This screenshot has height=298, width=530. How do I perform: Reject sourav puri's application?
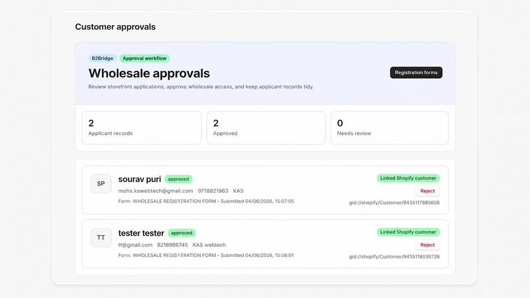427,191
